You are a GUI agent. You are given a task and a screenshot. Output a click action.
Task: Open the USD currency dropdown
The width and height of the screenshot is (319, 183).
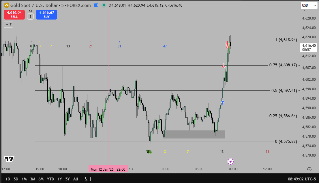[x=309, y=5]
